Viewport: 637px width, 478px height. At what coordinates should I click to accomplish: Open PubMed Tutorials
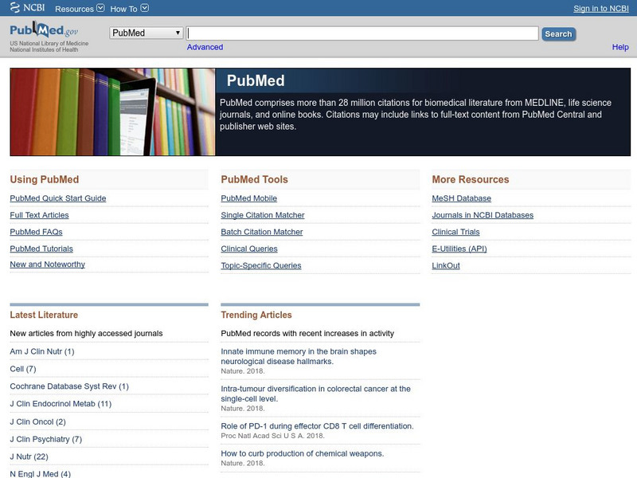[x=41, y=249]
